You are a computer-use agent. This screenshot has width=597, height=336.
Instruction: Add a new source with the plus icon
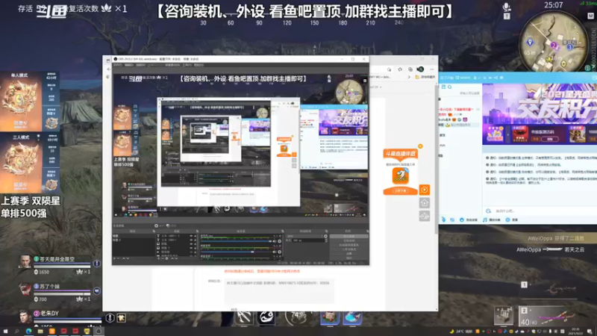point(158,258)
